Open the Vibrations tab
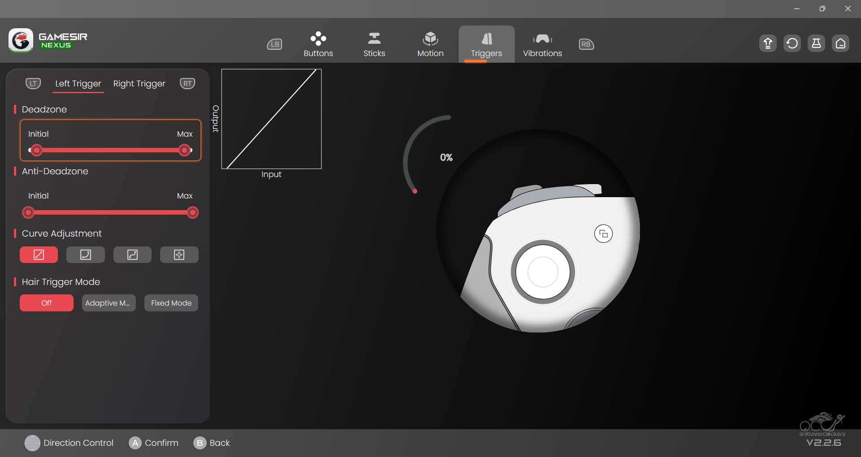The height and width of the screenshot is (457, 861). 542,44
